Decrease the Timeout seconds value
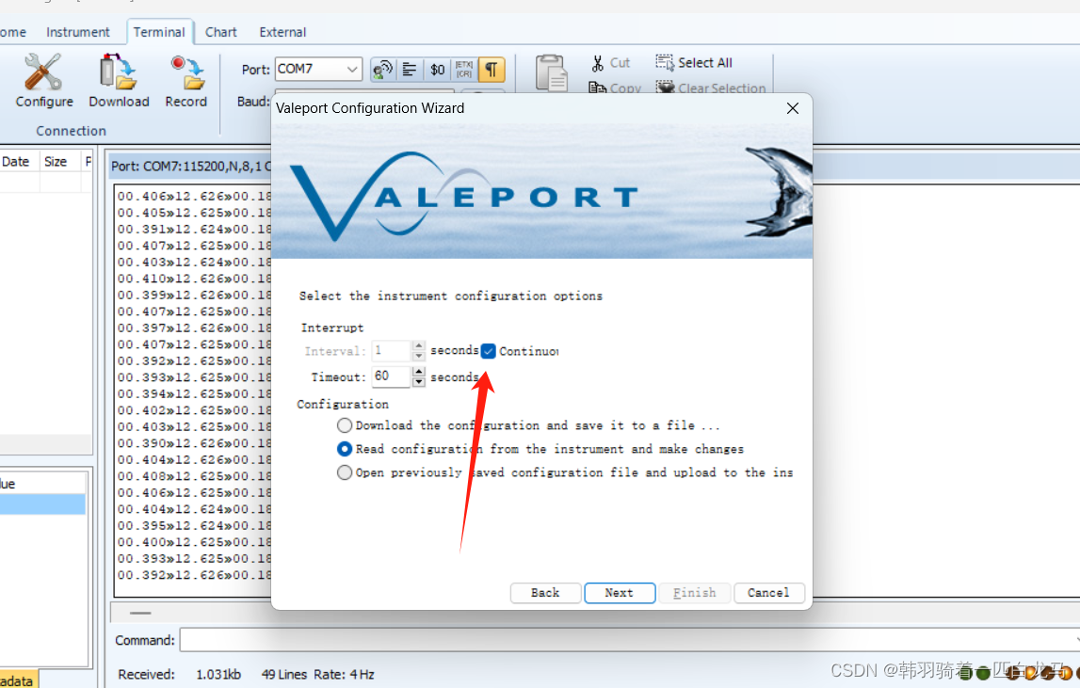Screen dimensions: 1080x688 tap(418, 381)
